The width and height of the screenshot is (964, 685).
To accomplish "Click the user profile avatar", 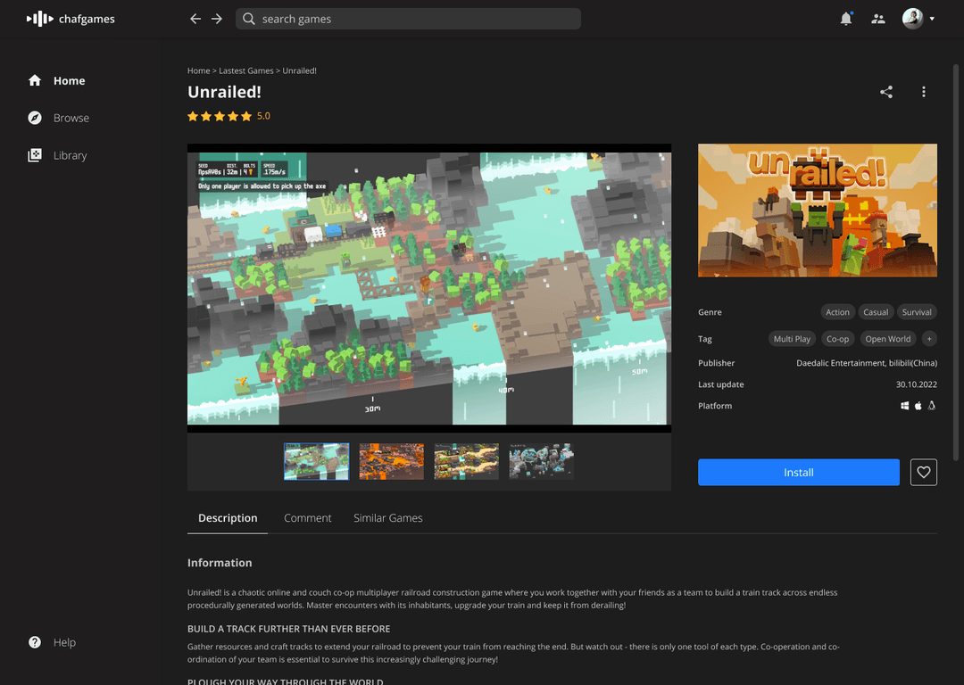I will 912,19.
